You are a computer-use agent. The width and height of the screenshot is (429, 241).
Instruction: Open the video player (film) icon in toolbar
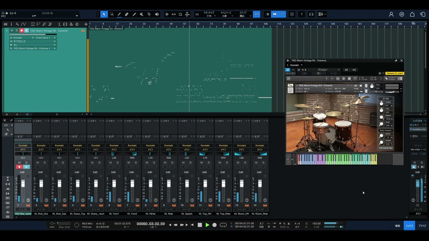[311, 14]
